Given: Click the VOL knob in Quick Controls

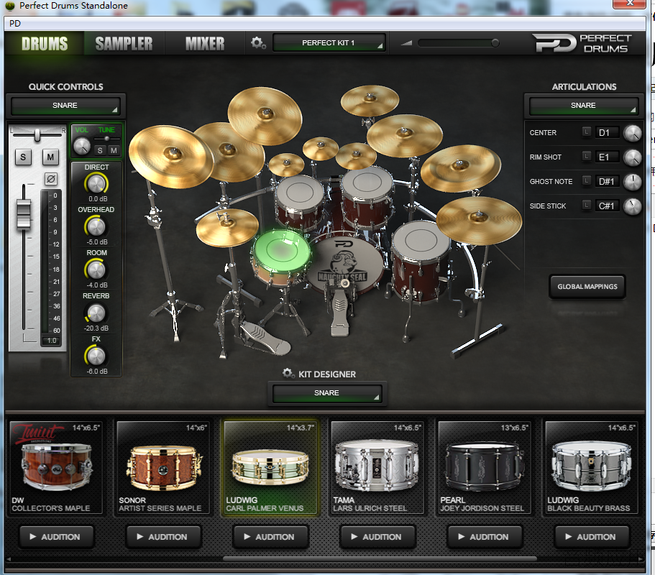Looking at the screenshot, I should [x=82, y=146].
